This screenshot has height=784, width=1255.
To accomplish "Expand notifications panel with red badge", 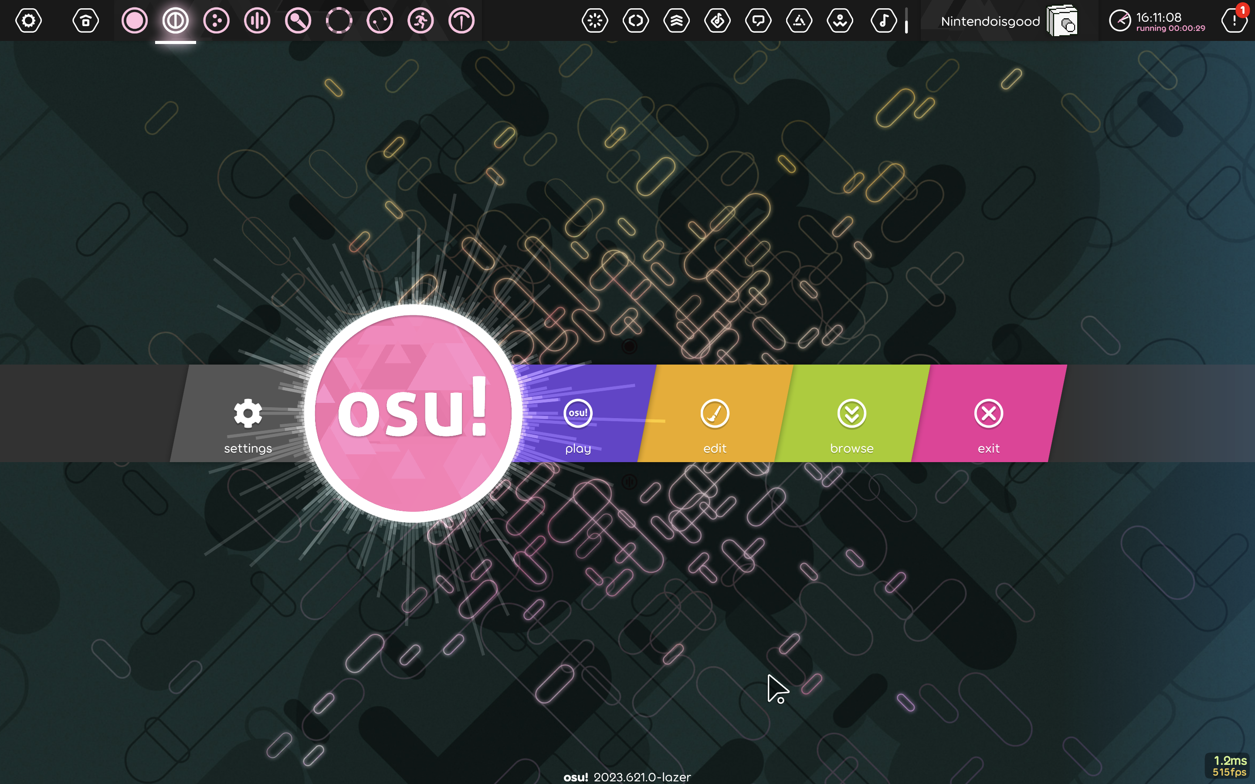I will pyautogui.click(x=1234, y=21).
